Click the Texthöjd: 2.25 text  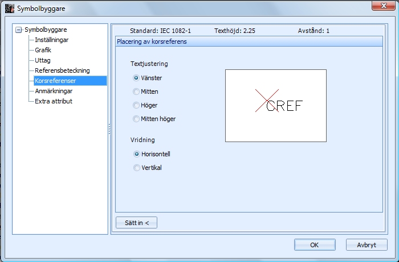(235, 31)
